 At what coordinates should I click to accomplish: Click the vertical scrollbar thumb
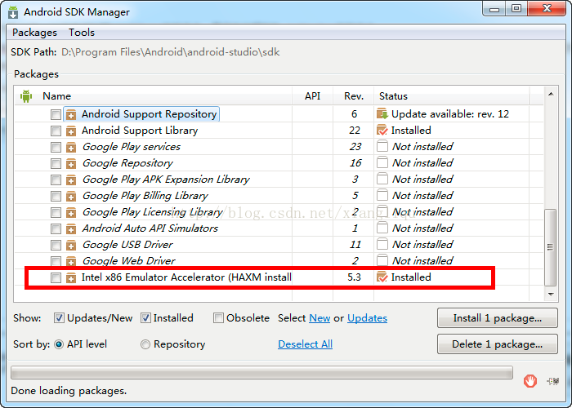click(550, 247)
